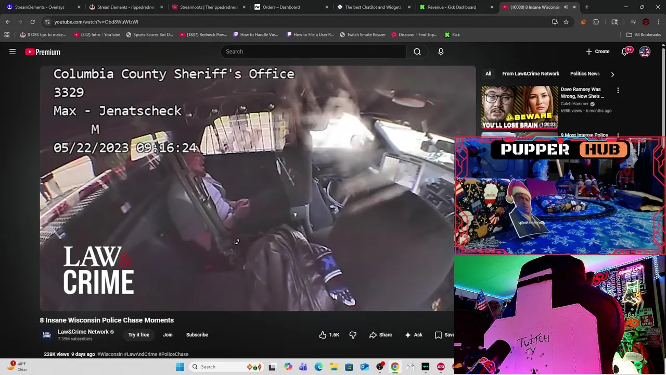Start voice search with the microphone icon
The width and height of the screenshot is (666, 375).
pyautogui.click(x=441, y=52)
